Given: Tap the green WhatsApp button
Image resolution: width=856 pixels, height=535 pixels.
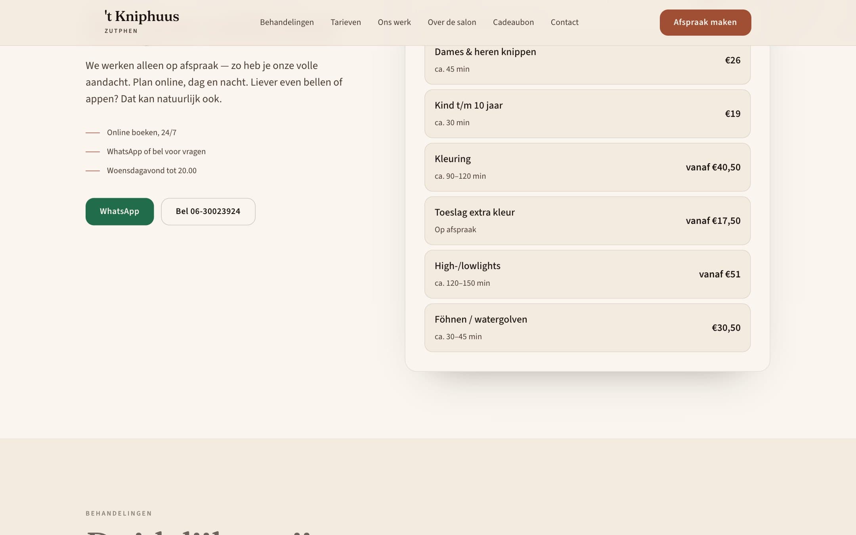Looking at the screenshot, I should click(120, 212).
